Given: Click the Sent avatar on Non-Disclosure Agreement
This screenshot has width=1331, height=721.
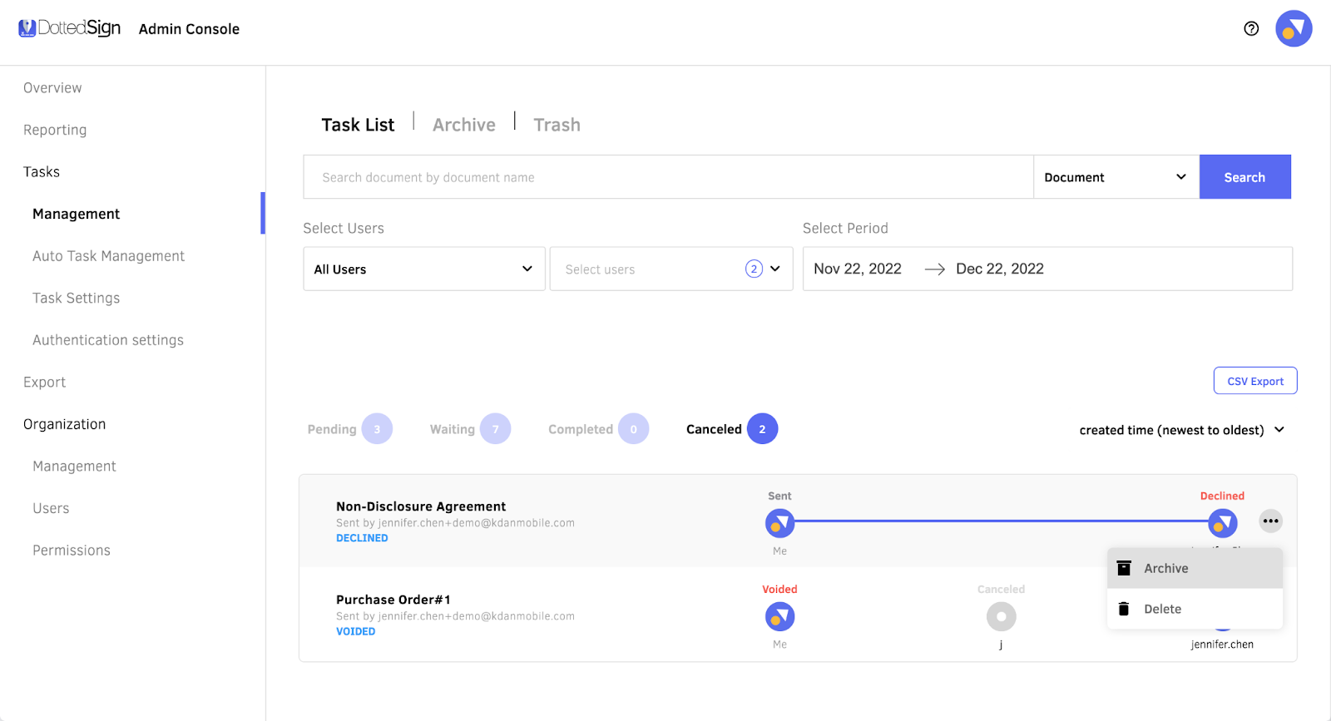Looking at the screenshot, I should [779, 523].
